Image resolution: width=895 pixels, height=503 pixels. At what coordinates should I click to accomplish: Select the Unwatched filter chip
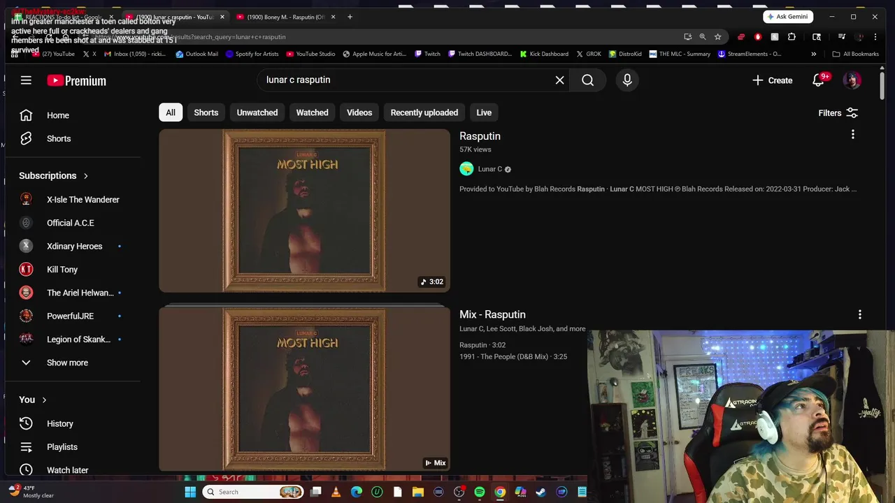pyautogui.click(x=257, y=112)
